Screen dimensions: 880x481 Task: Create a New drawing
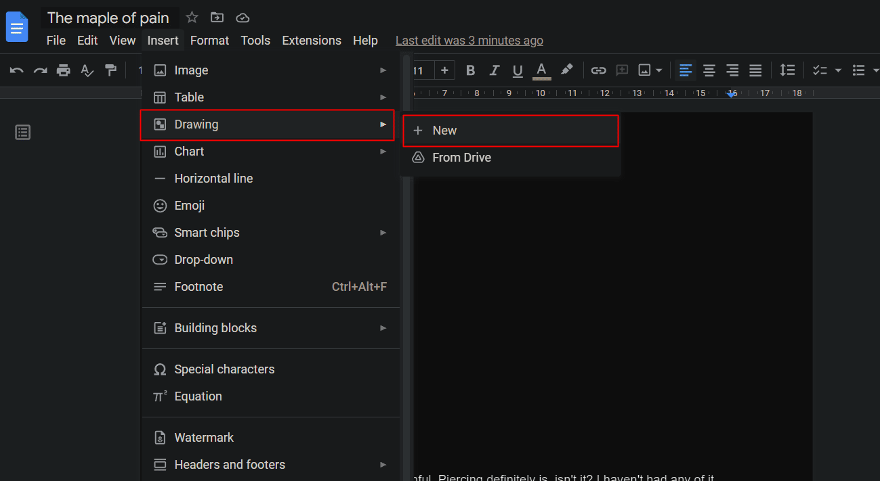coord(511,131)
